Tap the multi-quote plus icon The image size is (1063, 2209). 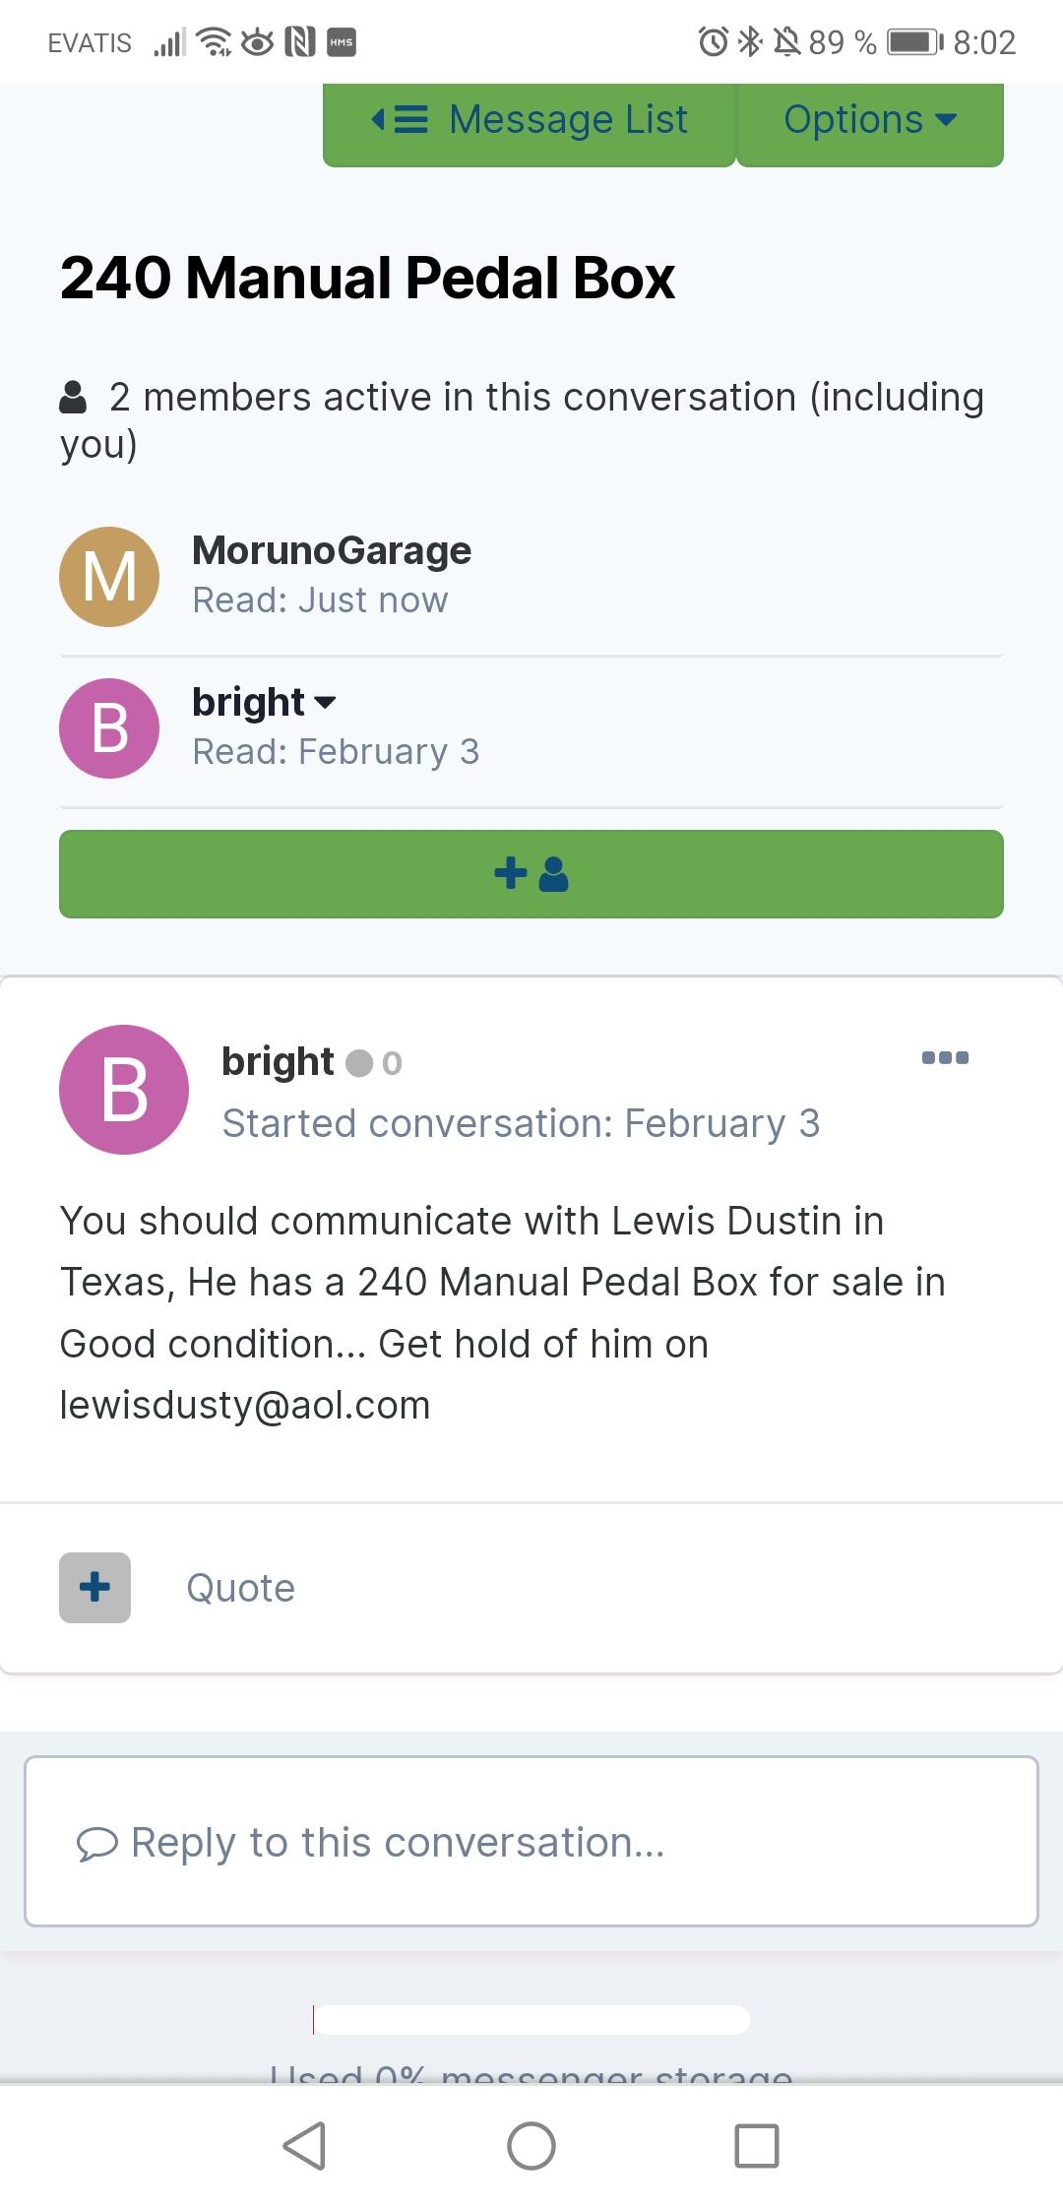tap(94, 1588)
